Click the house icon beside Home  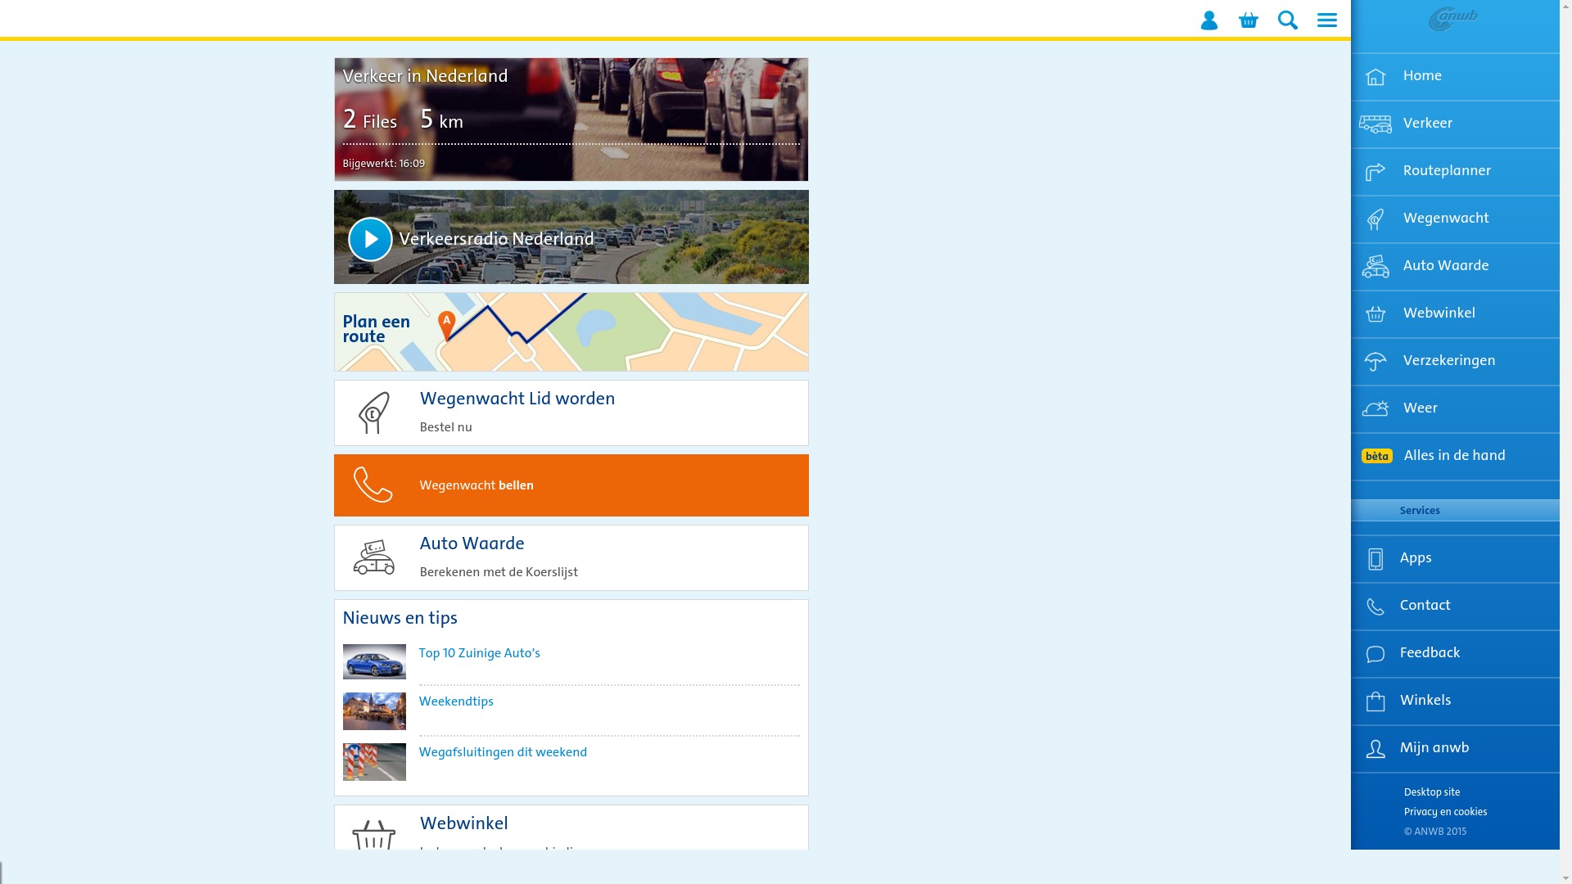(1375, 77)
